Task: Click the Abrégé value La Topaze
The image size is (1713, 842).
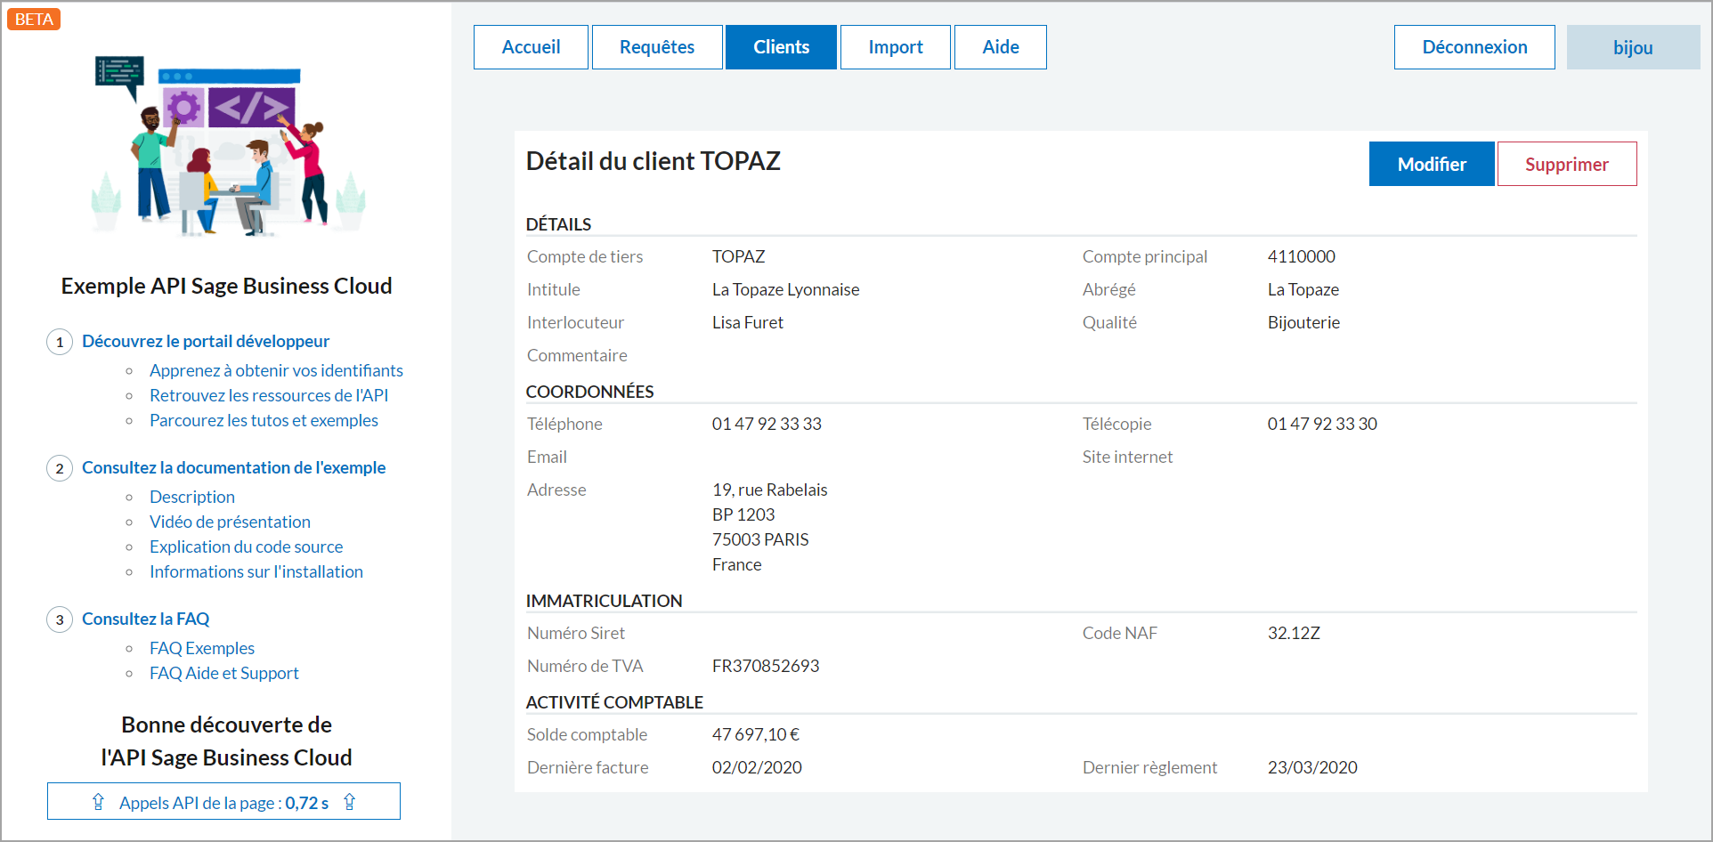Action: coord(1303,289)
